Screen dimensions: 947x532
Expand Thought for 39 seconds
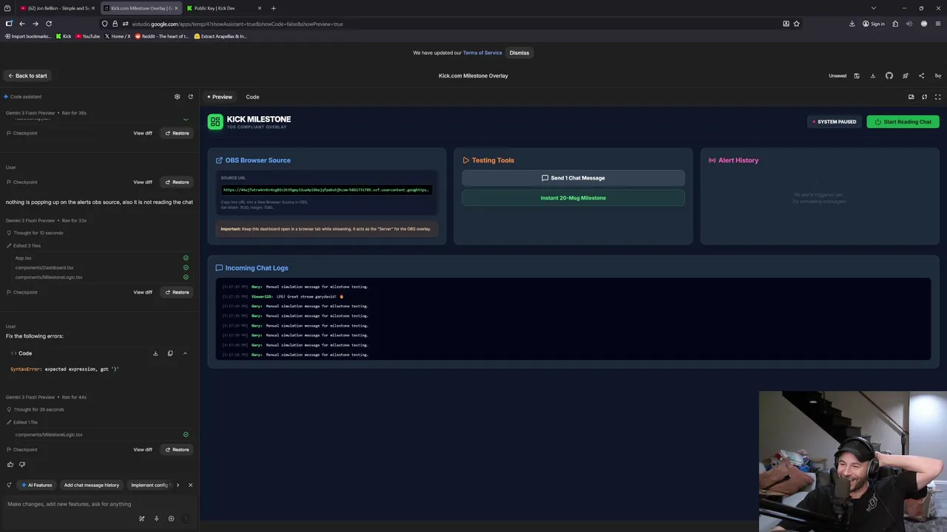35,409
